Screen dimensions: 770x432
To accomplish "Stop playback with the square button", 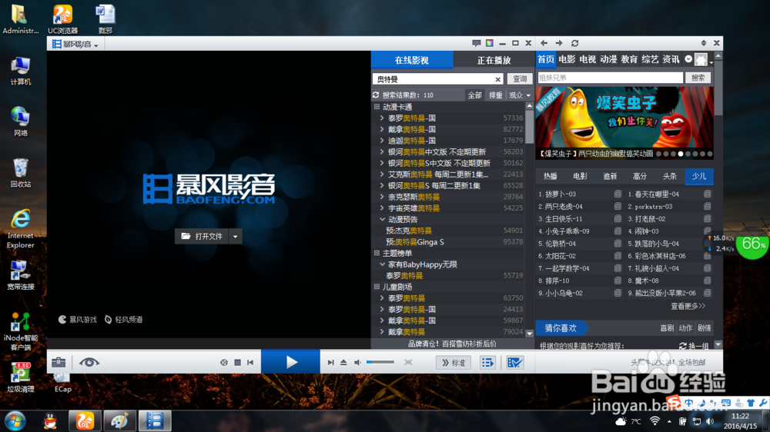I will tap(237, 362).
